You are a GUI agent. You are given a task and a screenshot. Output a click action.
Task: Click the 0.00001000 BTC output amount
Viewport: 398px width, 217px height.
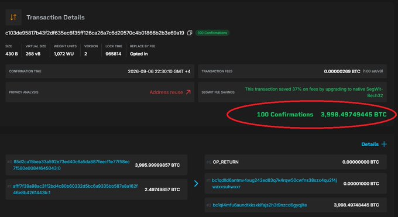(x=361, y=184)
